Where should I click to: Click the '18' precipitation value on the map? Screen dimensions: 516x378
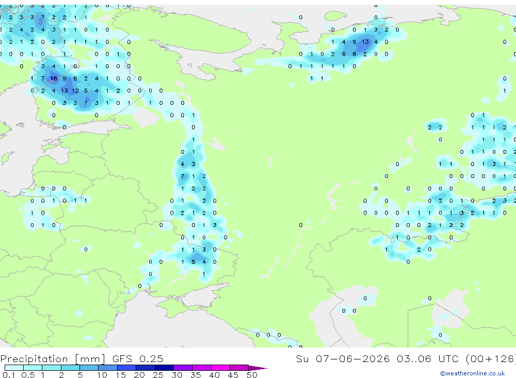click(54, 78)
